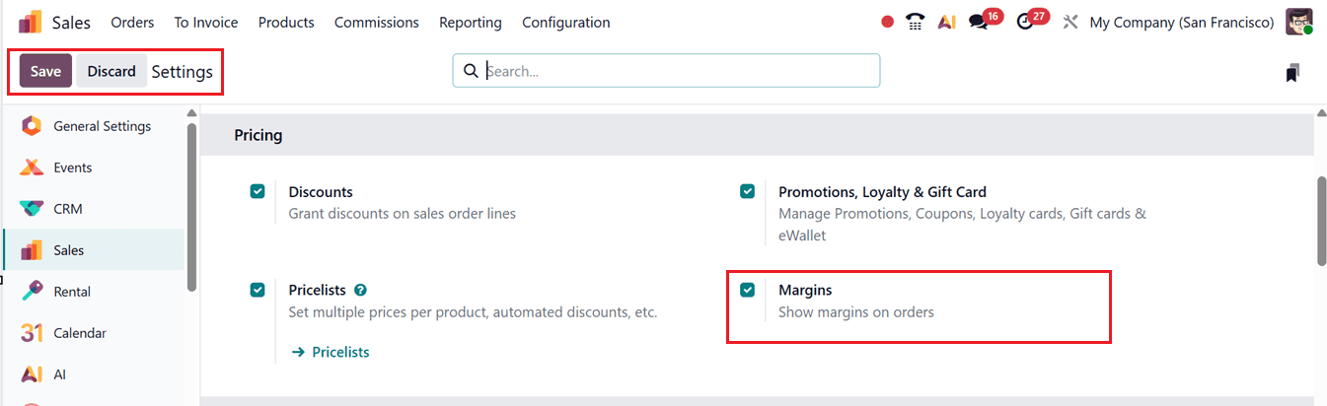
Task: Save the settings changes
Action: click(45, 71)
